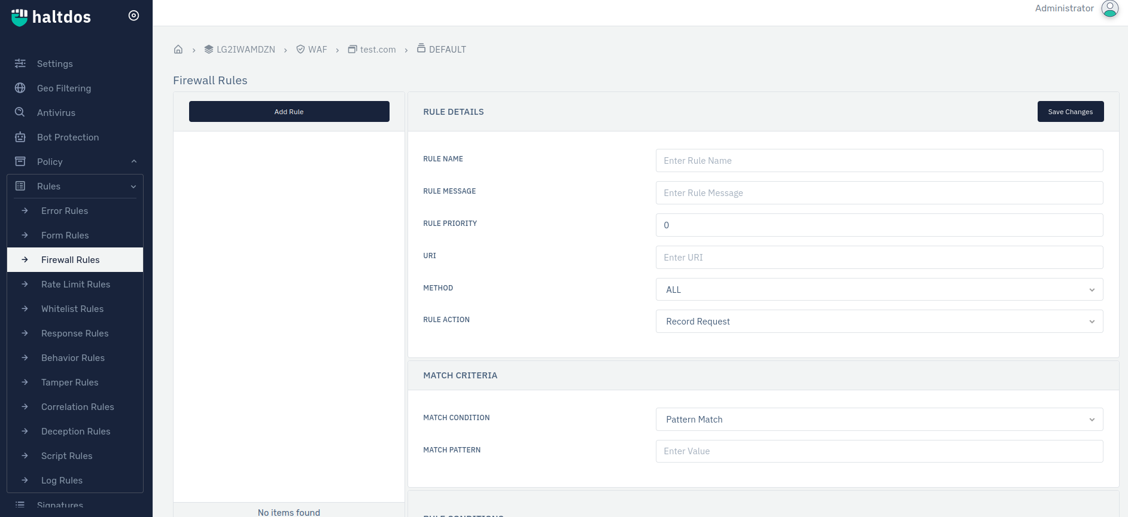The width and height of the screenshot is (1128, 517).
Task: Click the Bot Protection robot icon
Action: pyautogui.click(x=20, y=137)
